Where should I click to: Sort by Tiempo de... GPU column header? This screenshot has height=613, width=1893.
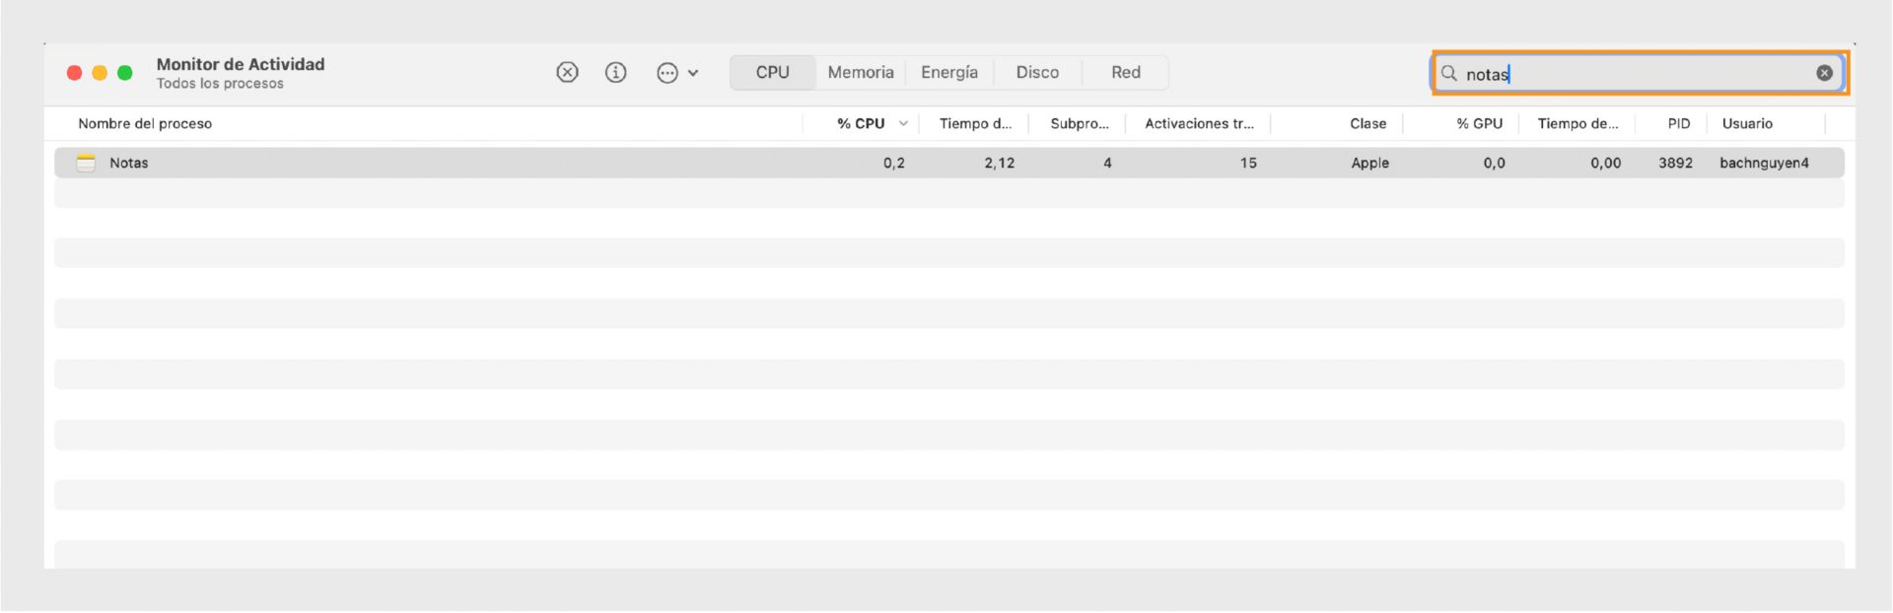tap(1577, 123)
